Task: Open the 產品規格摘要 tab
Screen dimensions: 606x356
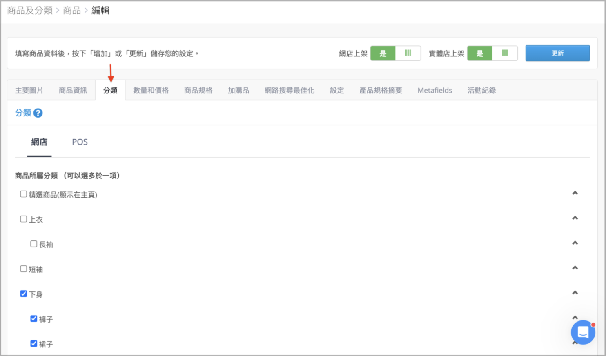Action: pos(381,90)
